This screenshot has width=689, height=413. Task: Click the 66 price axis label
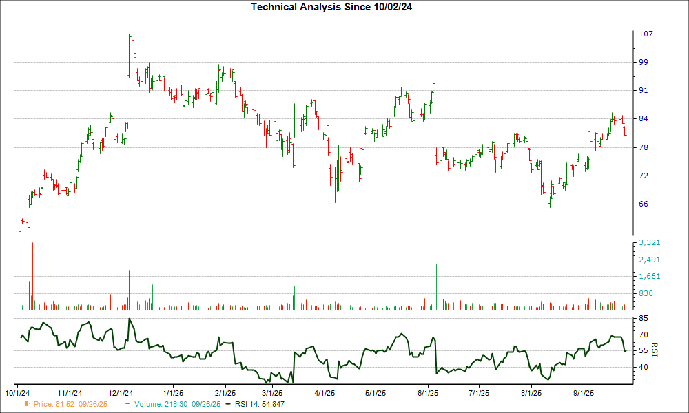pyautogui.click(x=646, y=204)
